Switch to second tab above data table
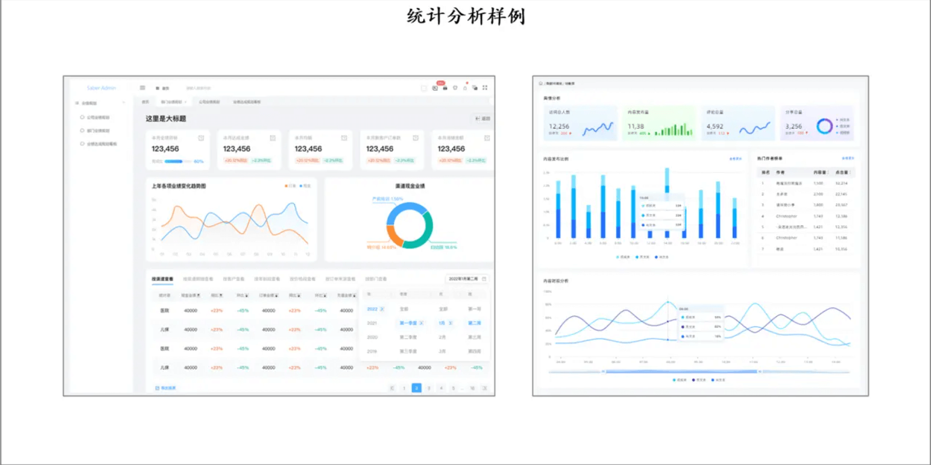The height and width of the screenshot is (465, 931). click(x=198, y=279)
